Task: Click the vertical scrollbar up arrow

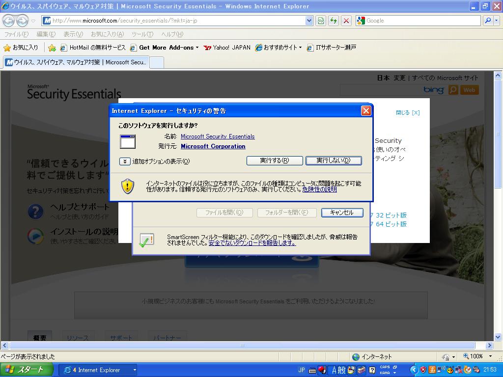Action: tap(498, 76)
